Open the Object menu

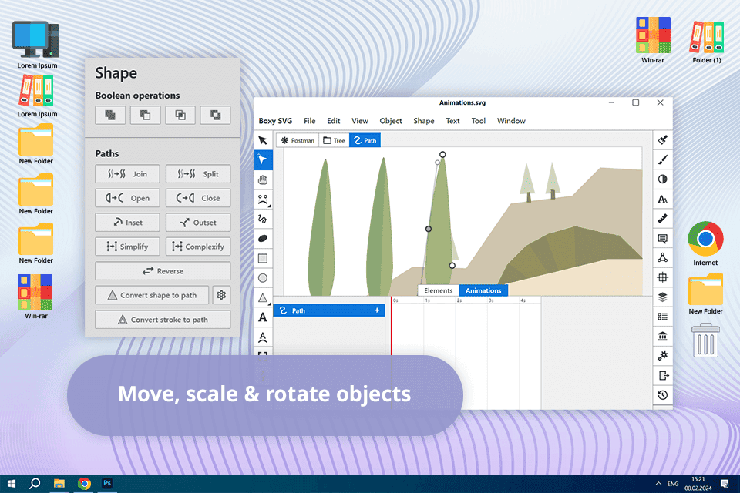(x=391, y=121)
